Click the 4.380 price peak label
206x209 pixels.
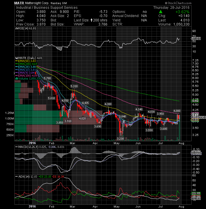coord(108,104)
